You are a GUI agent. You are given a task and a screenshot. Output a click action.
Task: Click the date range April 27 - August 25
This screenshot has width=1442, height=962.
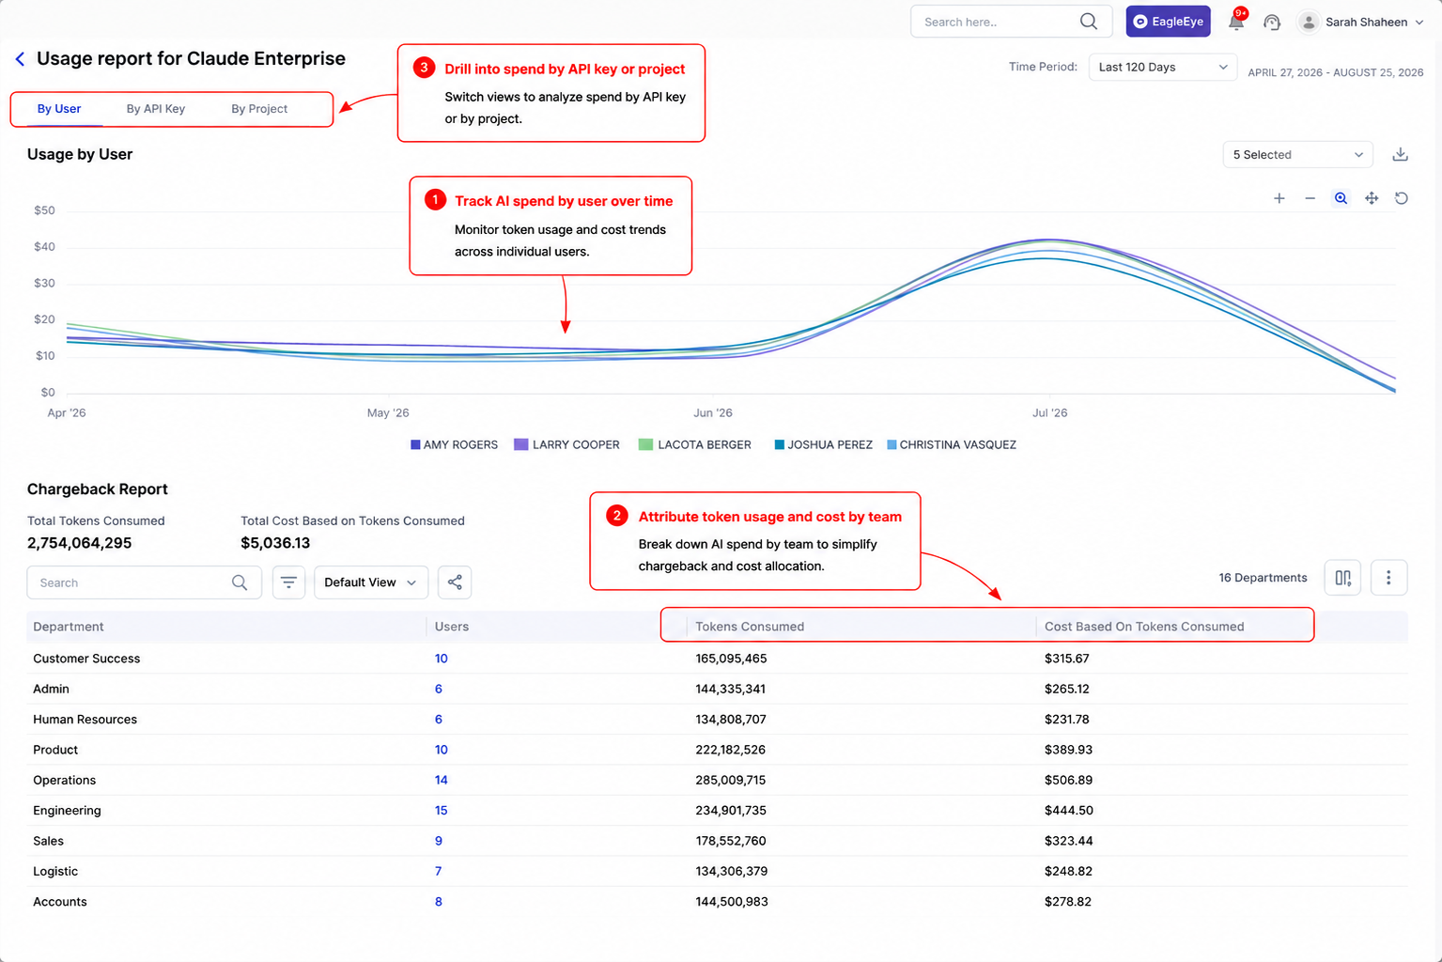[x=1335, y=72]
